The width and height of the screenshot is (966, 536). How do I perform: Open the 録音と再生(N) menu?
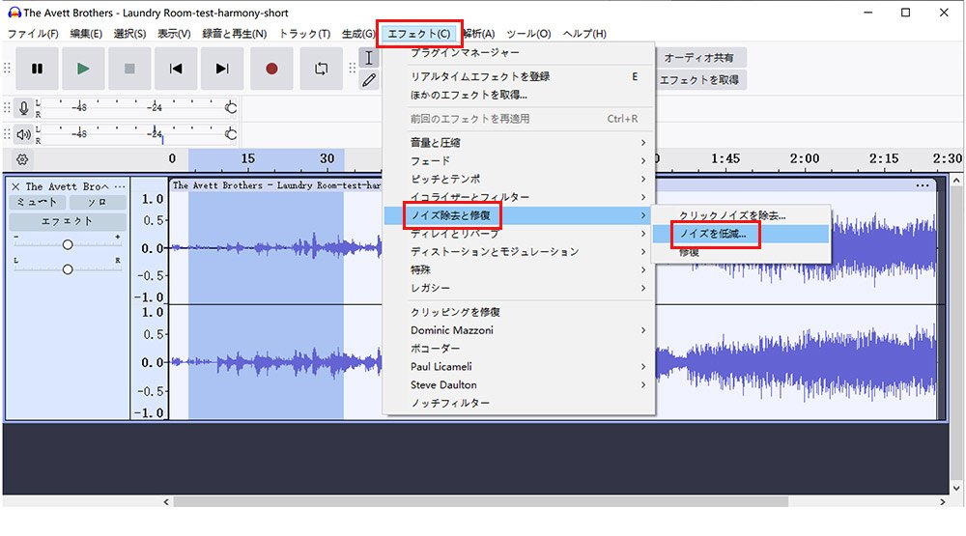click(234, 33)
